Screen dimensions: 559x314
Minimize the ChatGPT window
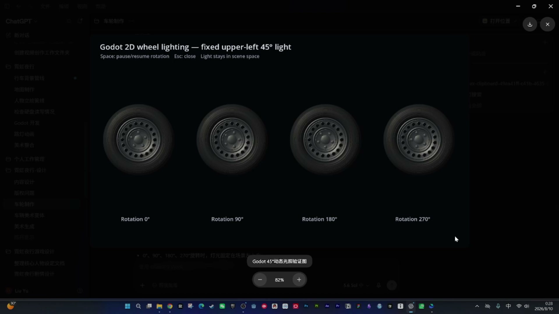click(x=518, y=6)
